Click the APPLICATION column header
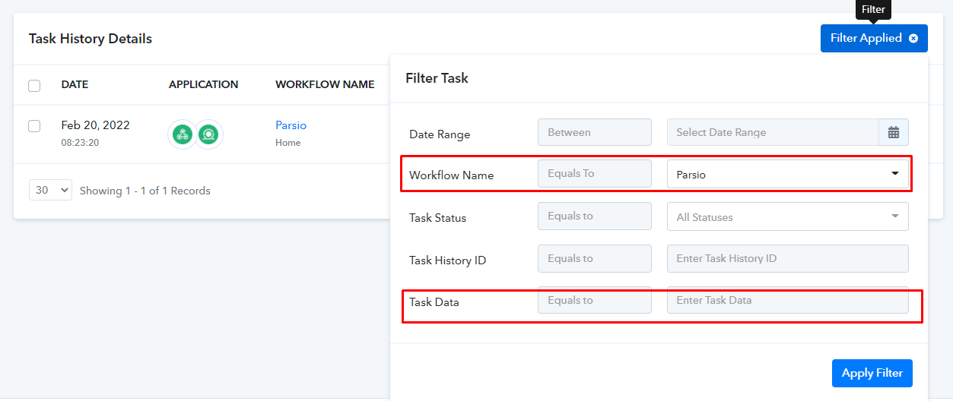Viewport: 953px width, 401px height. click(204, 84)
